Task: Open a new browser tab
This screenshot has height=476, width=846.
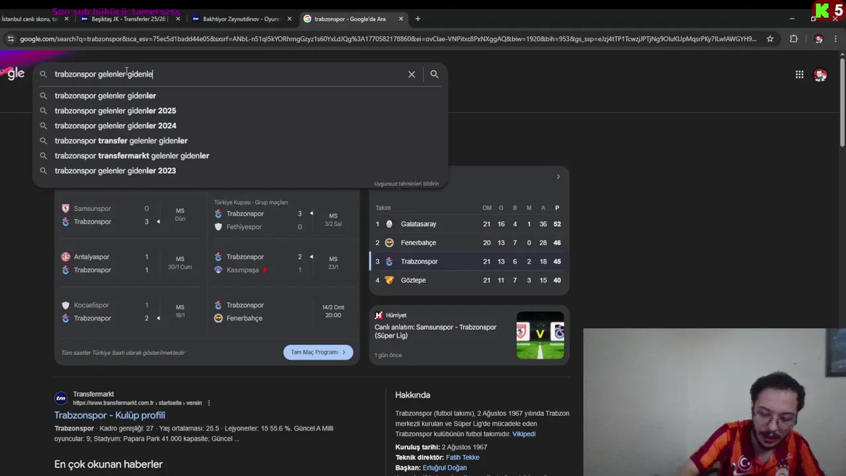Action: pyautogui.click(x=417, y=19)
